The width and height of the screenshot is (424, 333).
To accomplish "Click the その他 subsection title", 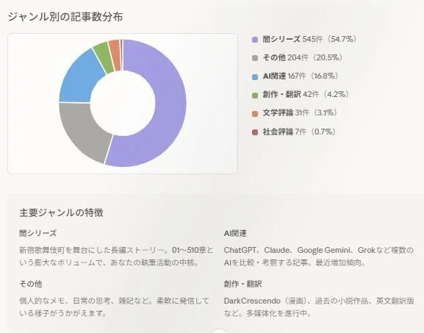I will pyautogui.click(x=31, y=284).
